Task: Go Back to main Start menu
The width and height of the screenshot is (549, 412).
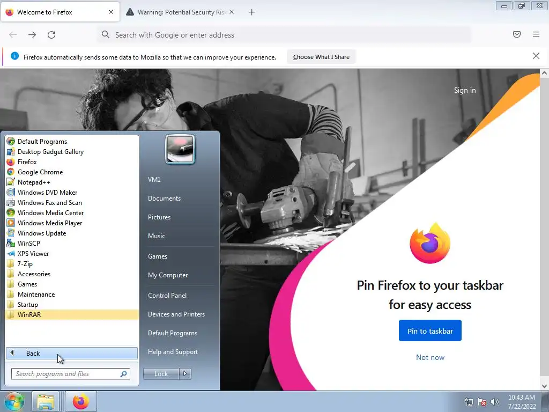Action: 72,353
